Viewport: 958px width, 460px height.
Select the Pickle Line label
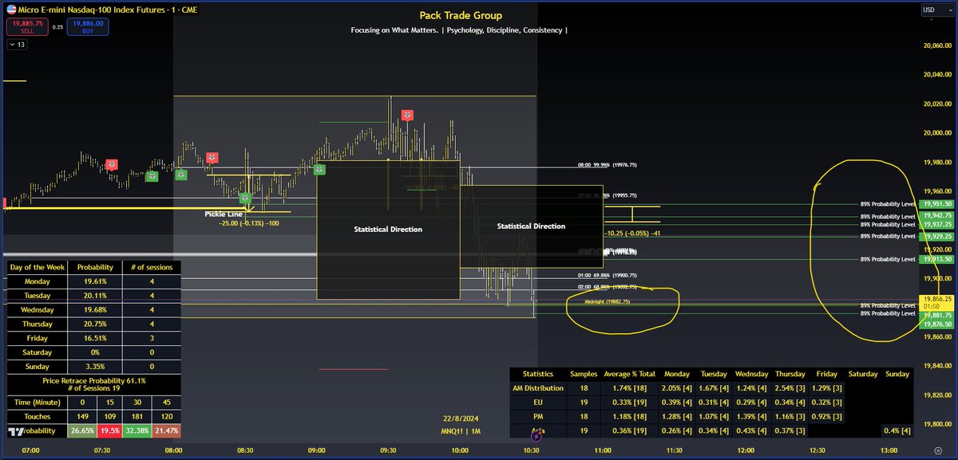(223, 214)
